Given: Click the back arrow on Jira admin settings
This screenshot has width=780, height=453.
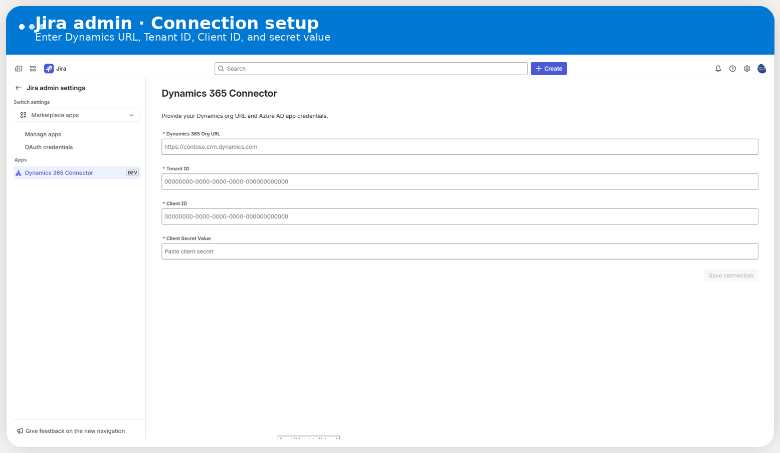Looking at the screenshot, I should point(18,88).
